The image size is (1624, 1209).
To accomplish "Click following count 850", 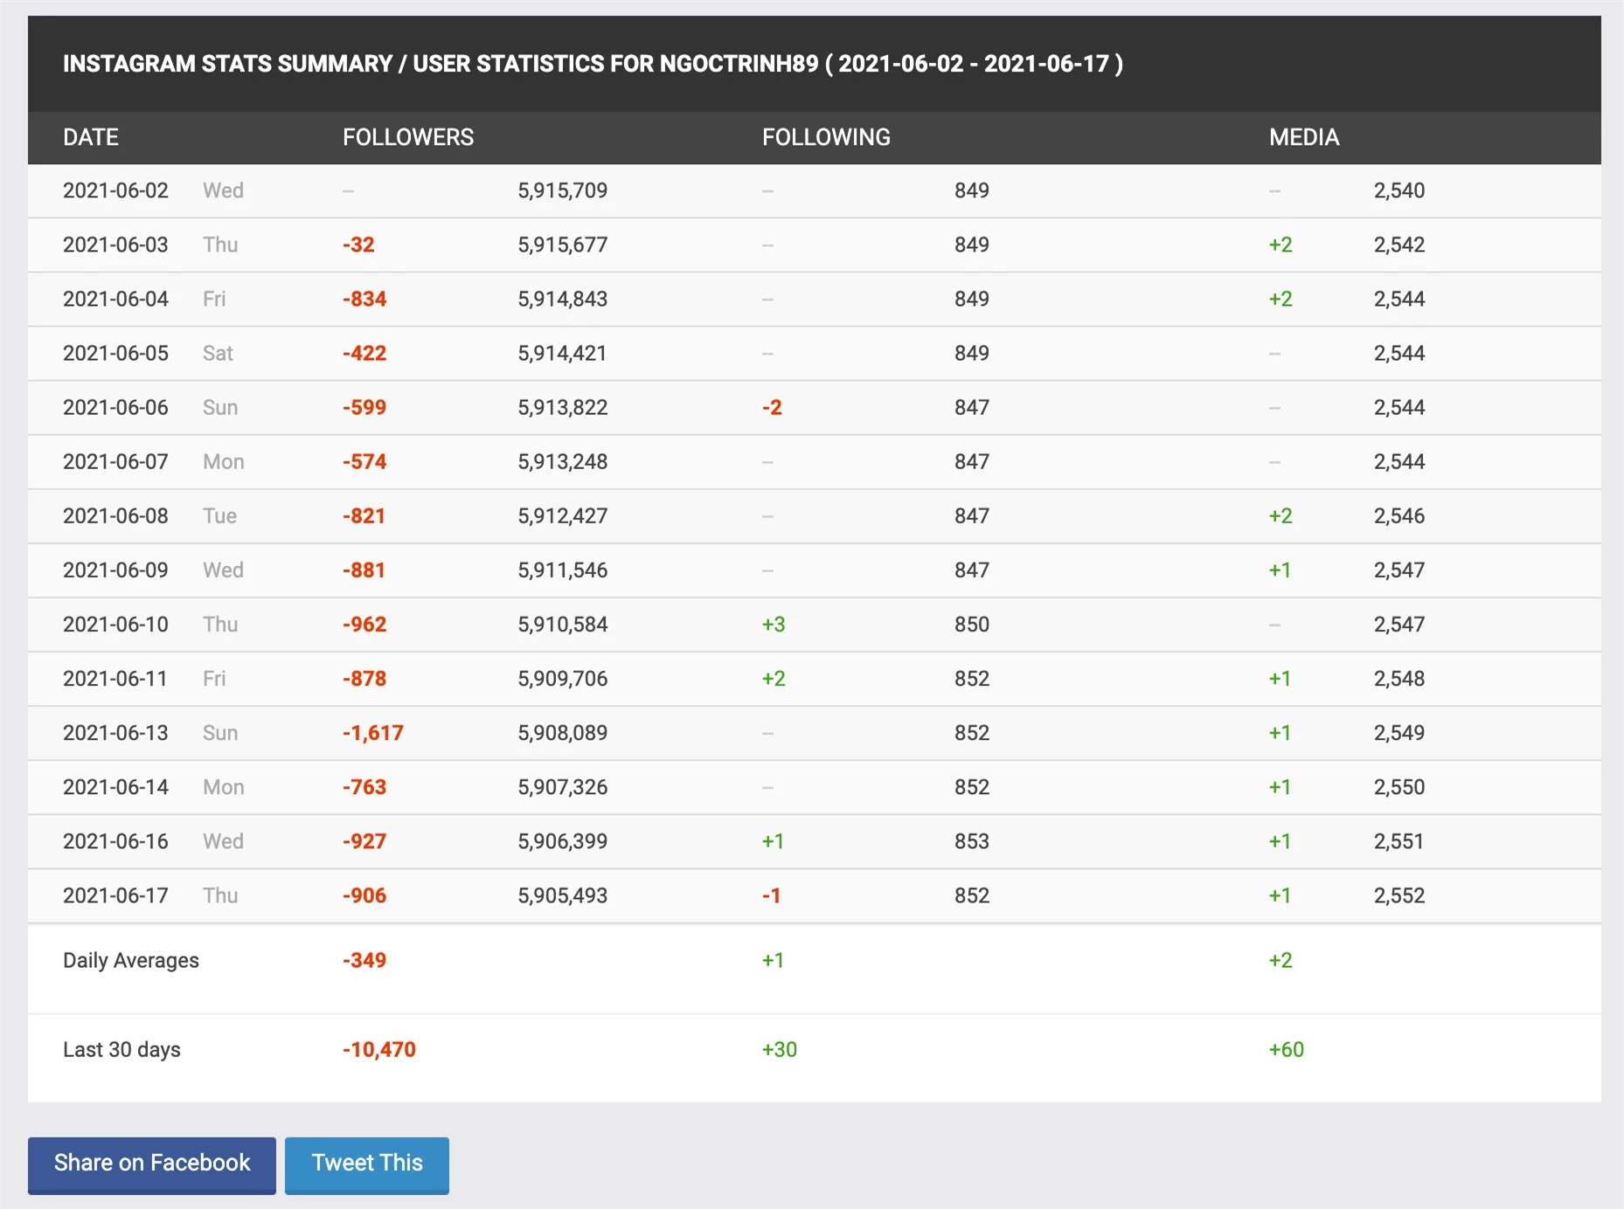I will point(972,624).
